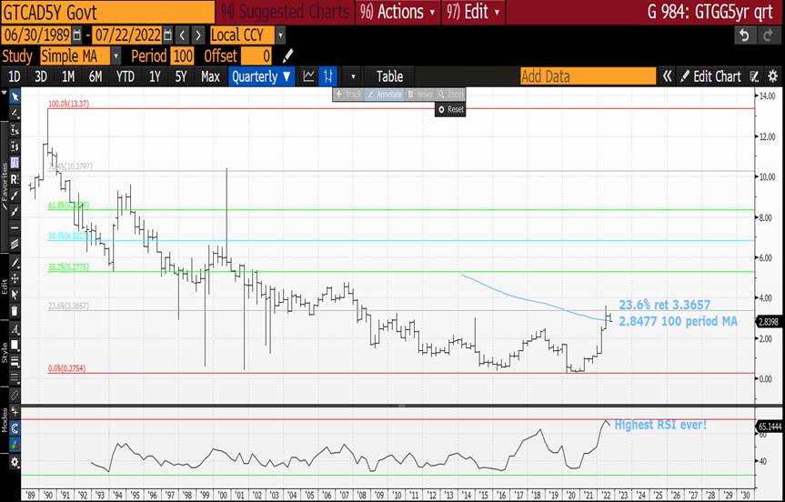
Task: Click the '23.6% ret 3.3657' annotation text
Action: click(664, 305)
